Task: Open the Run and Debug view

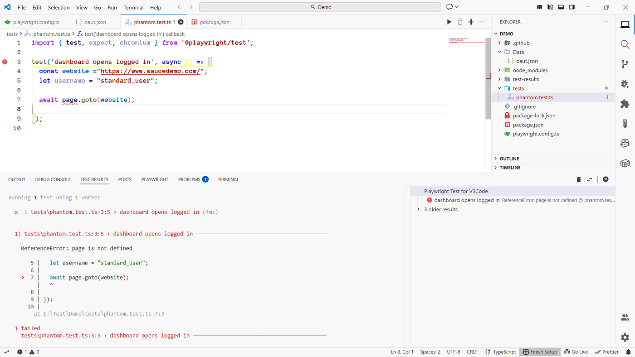Action: point(625,84)
